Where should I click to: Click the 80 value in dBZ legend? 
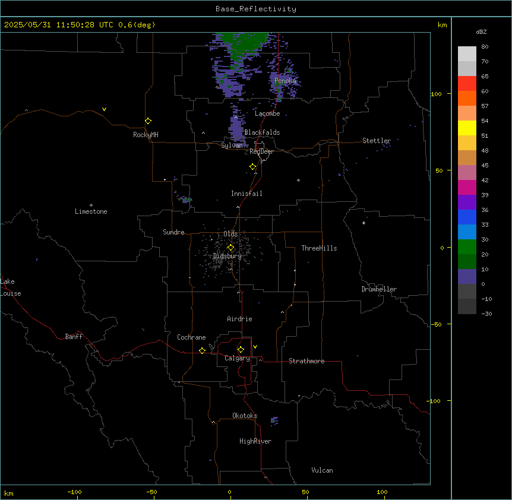[x=485, y=47]
